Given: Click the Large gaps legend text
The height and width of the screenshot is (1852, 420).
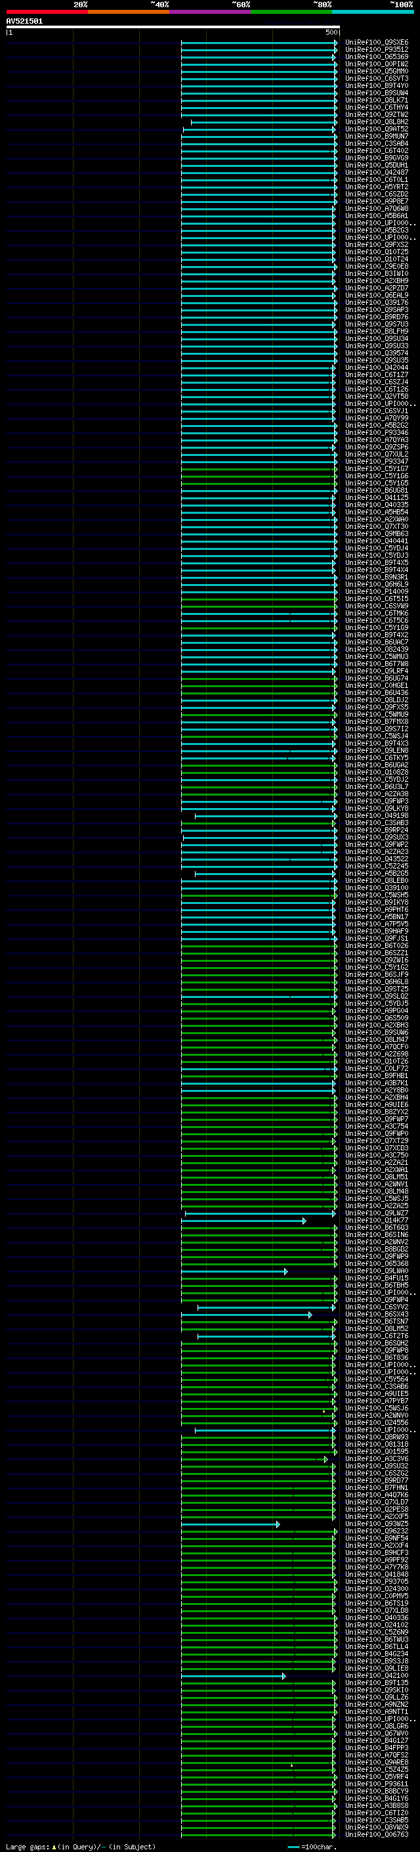Looking at the screenshot, I should click(81, 1846).
